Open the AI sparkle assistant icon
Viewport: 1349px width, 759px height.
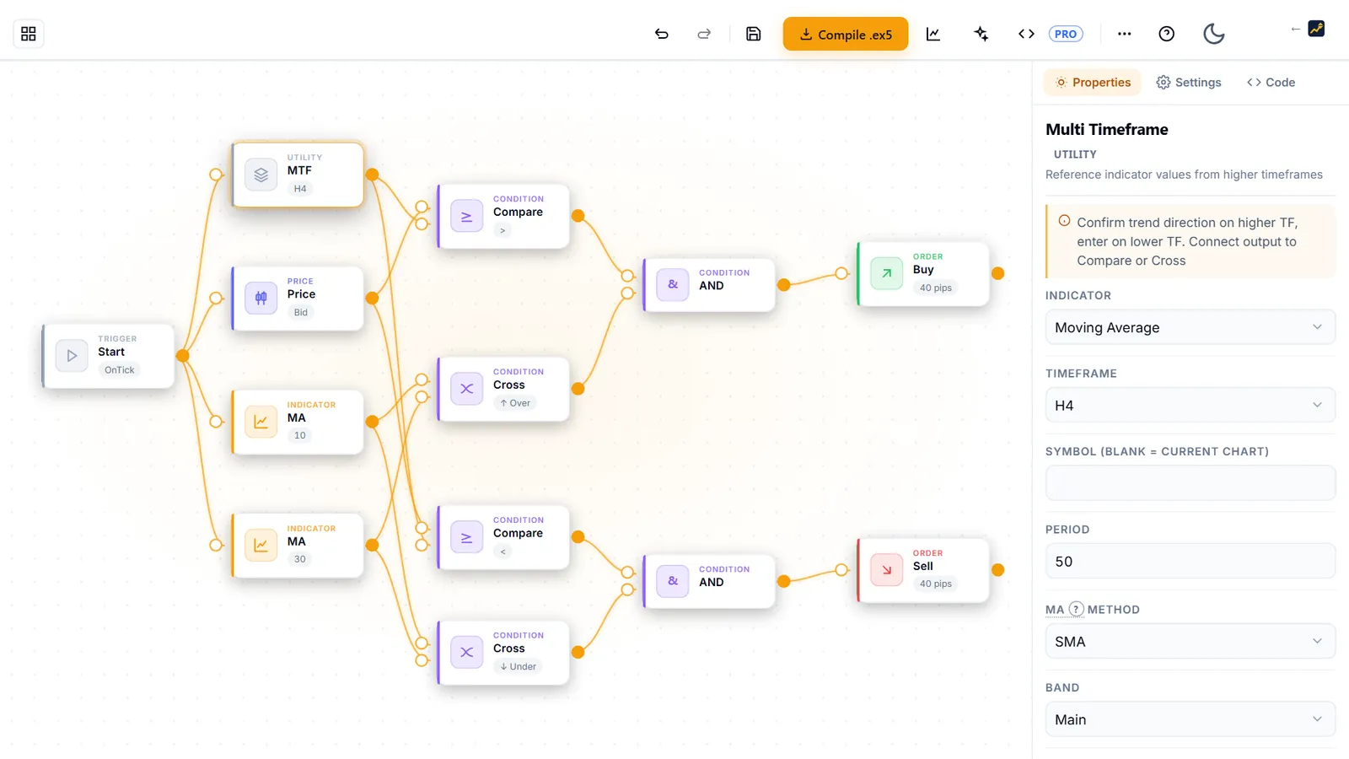point(981,34)
